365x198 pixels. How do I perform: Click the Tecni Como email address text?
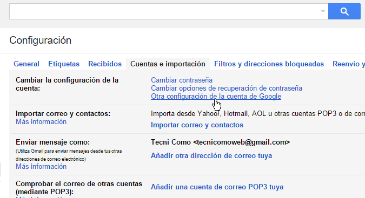tap(220, 142)
